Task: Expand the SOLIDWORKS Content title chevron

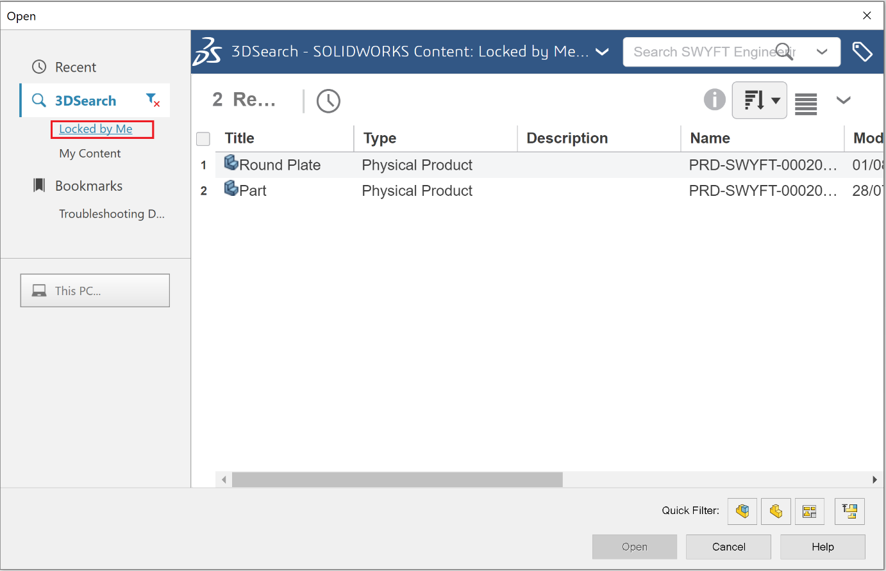Action: point(602,52)
